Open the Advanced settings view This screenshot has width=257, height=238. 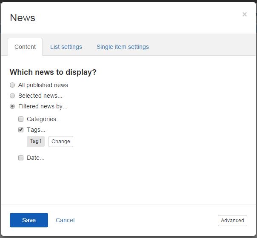point(232,221)
